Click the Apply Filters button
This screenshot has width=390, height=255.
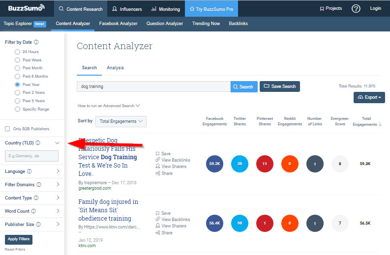pyautogui.click(x=19, y=239)
